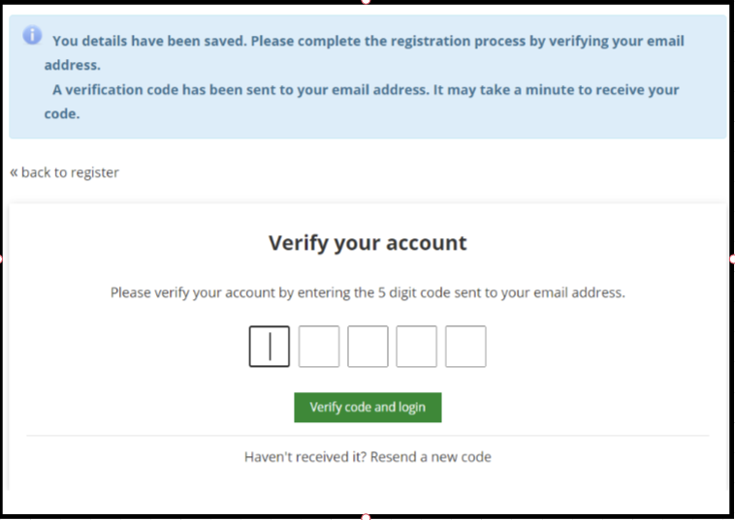Image resolution: width=735 pixels, height=520 pixels.
Task: Click the right-middle image resize handle
Action: click(x=732, y=259)
